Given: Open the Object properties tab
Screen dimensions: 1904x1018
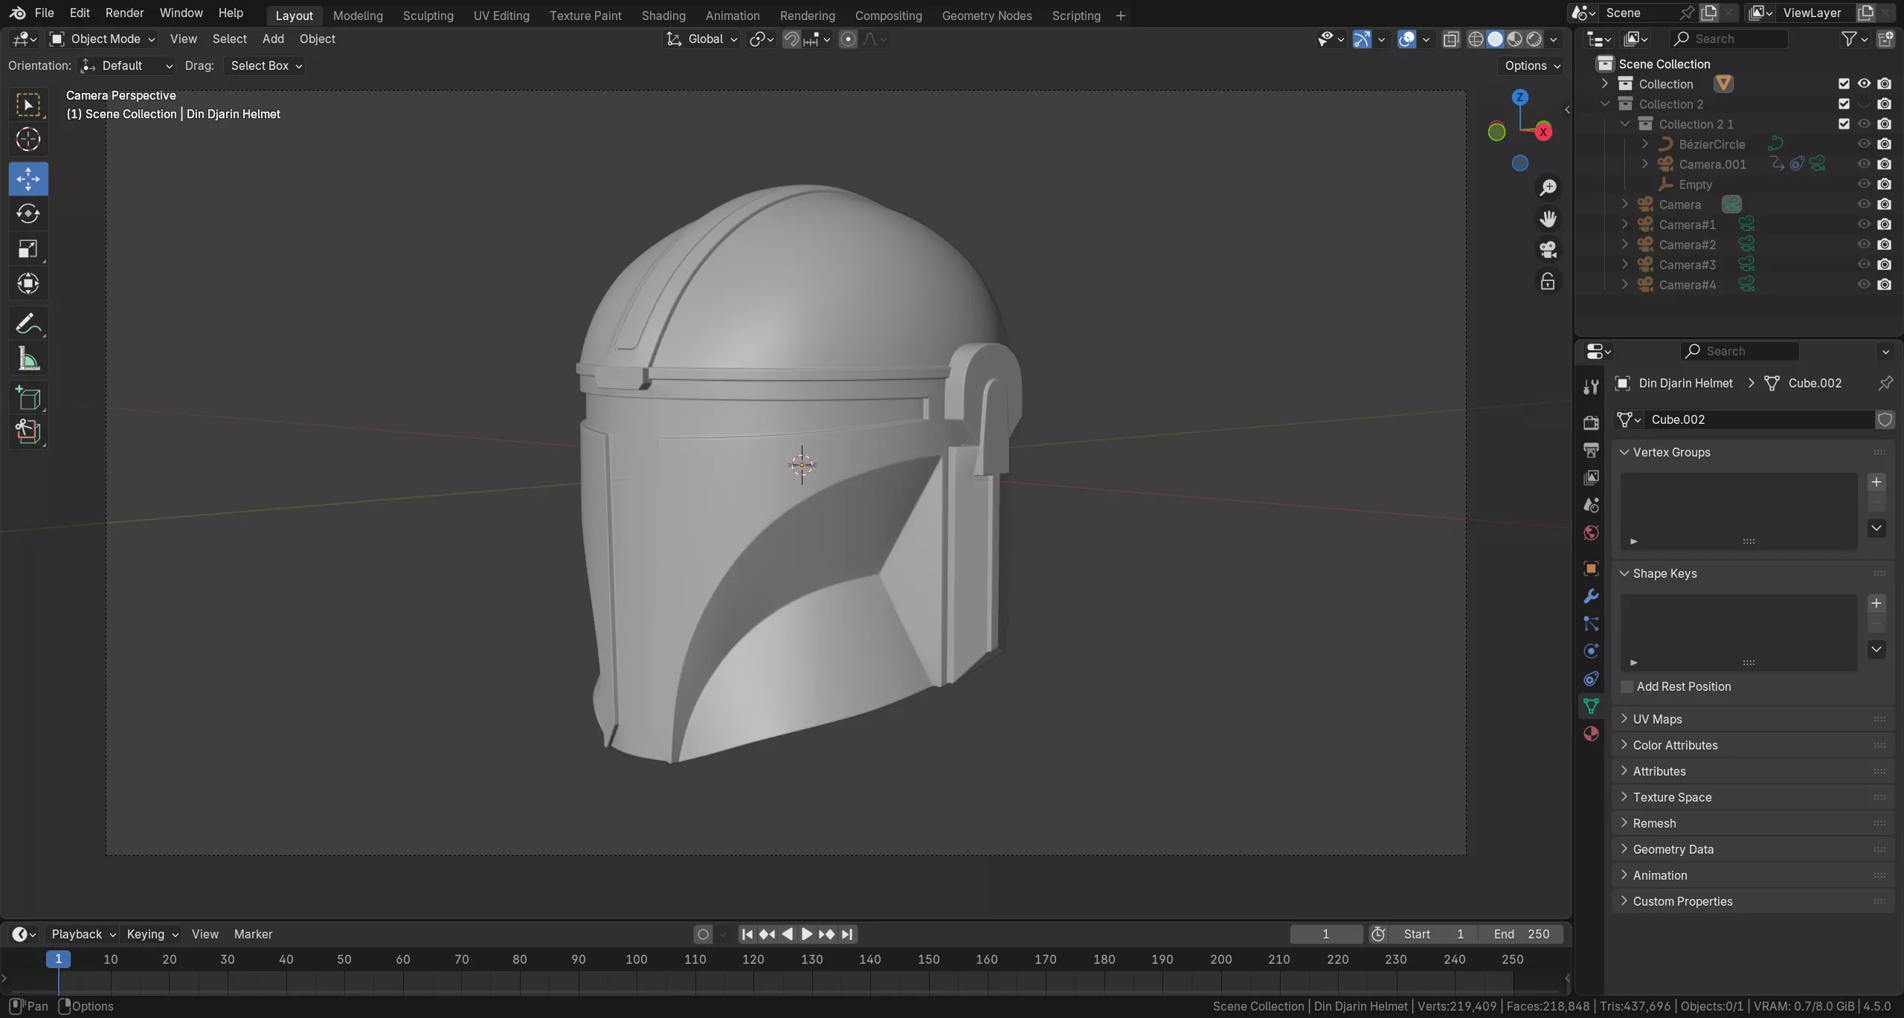Looking at the screenshot, I should [1591, 568].
